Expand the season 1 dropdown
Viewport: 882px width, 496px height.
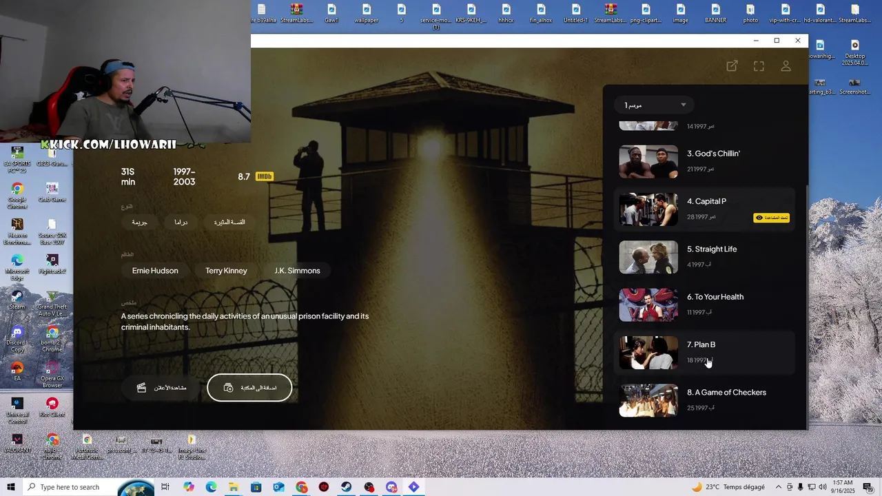[x=654, y=105]
